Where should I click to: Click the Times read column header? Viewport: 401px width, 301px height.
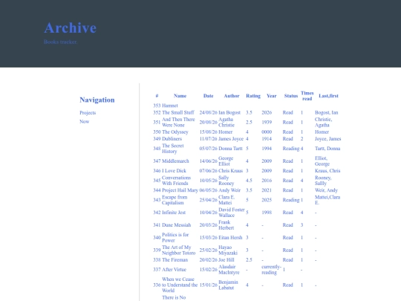tap(307, 96)
